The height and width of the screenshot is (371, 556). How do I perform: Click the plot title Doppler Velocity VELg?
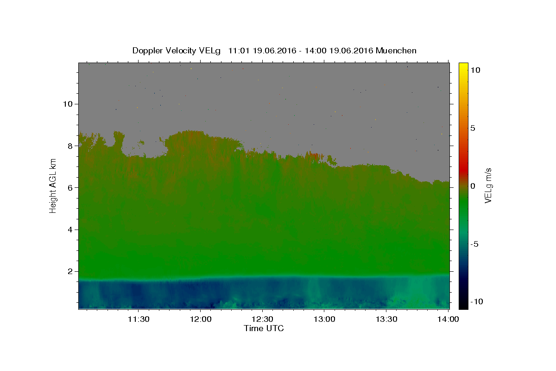[x=176, y=51]
